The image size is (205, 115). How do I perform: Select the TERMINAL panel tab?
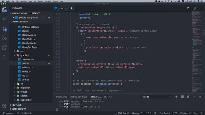[96, 97]
